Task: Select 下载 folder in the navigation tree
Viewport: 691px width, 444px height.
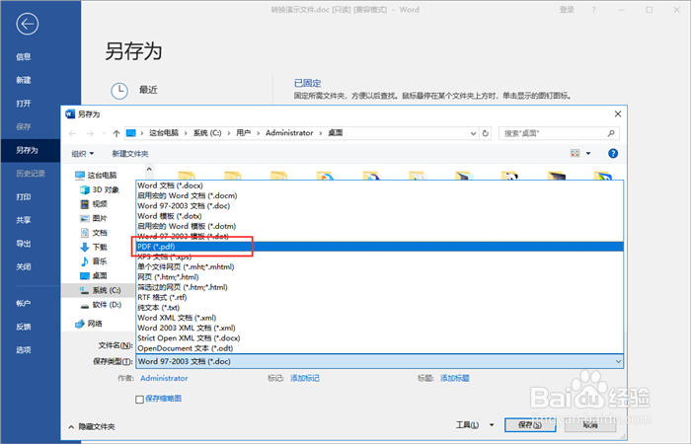Action: point(94,247)
